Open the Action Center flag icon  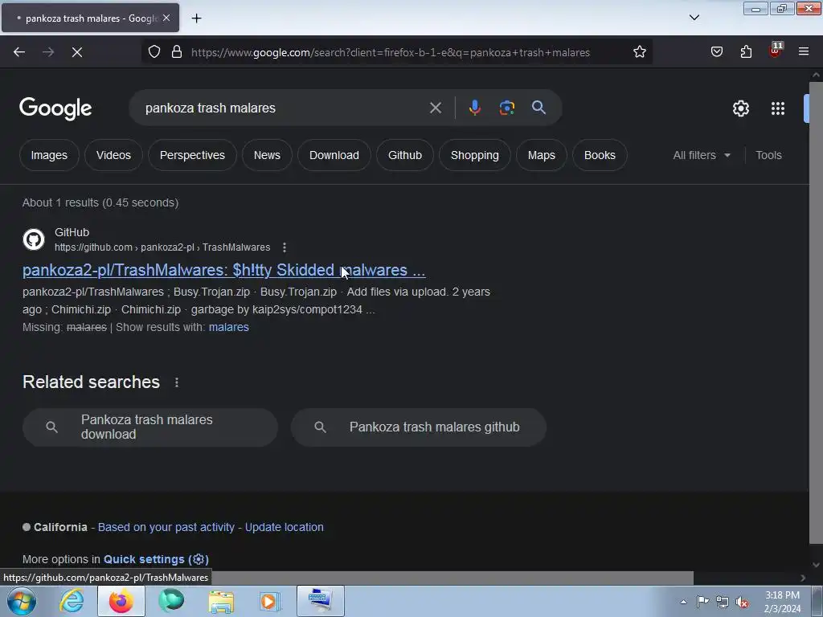702,602
